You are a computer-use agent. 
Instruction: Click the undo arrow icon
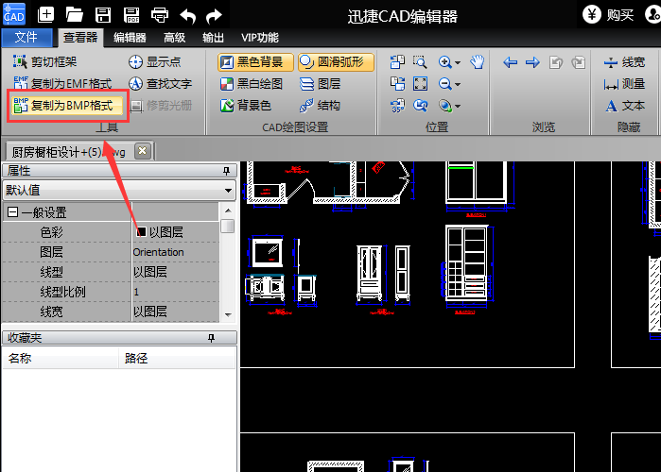[x=188, y=14]
